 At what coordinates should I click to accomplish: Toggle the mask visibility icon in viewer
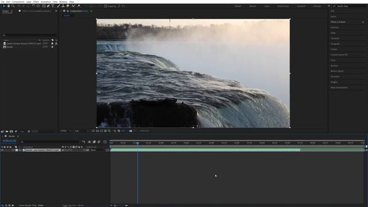coord(101,131)
